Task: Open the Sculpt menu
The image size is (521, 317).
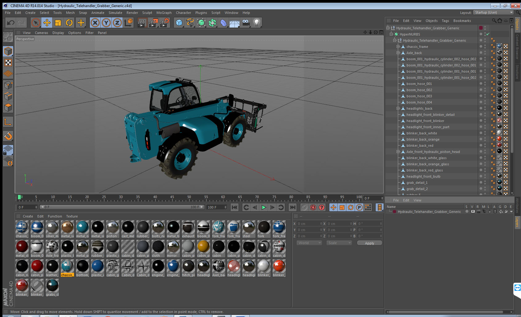Action: tap(147, 13)
